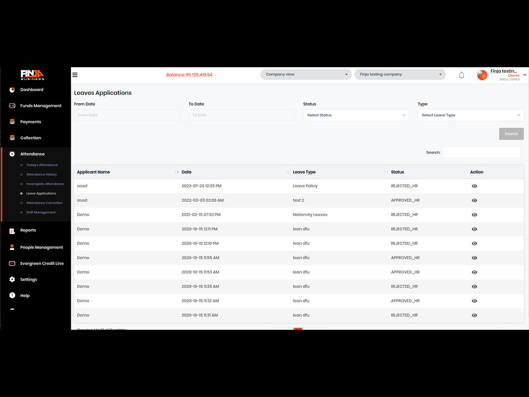The image size is (529, 397).
Task: Click the People Management person icon
Action: pos(12,247)
